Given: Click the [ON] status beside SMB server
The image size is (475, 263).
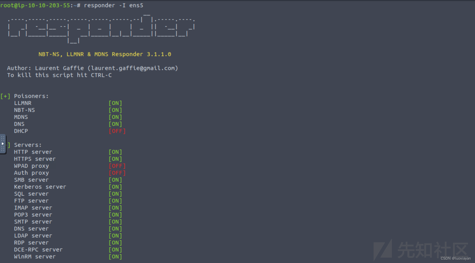Looking at the screenshot, I should [115, 180].
